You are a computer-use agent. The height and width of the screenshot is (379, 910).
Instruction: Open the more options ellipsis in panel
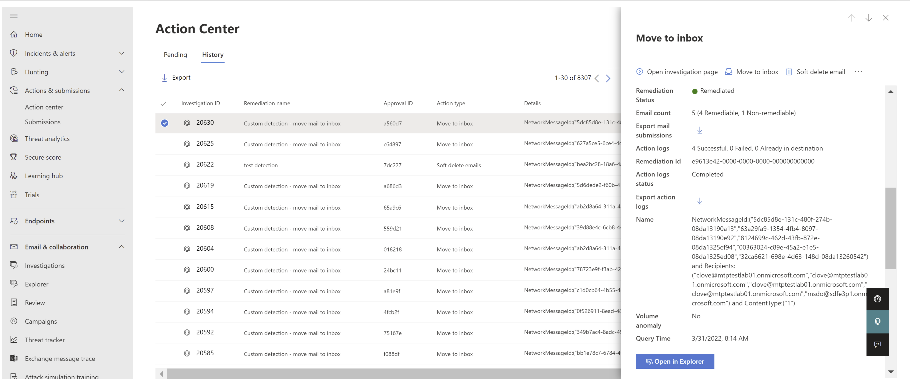coord(858,72)
